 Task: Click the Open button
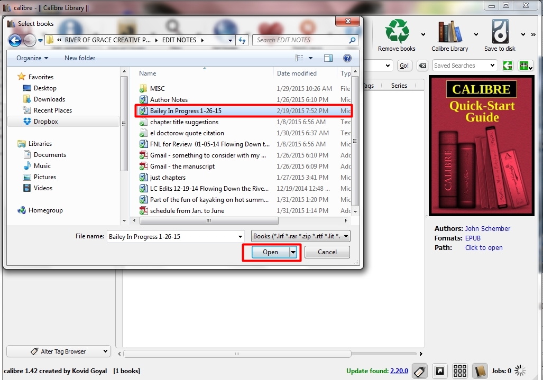point(270,252)
